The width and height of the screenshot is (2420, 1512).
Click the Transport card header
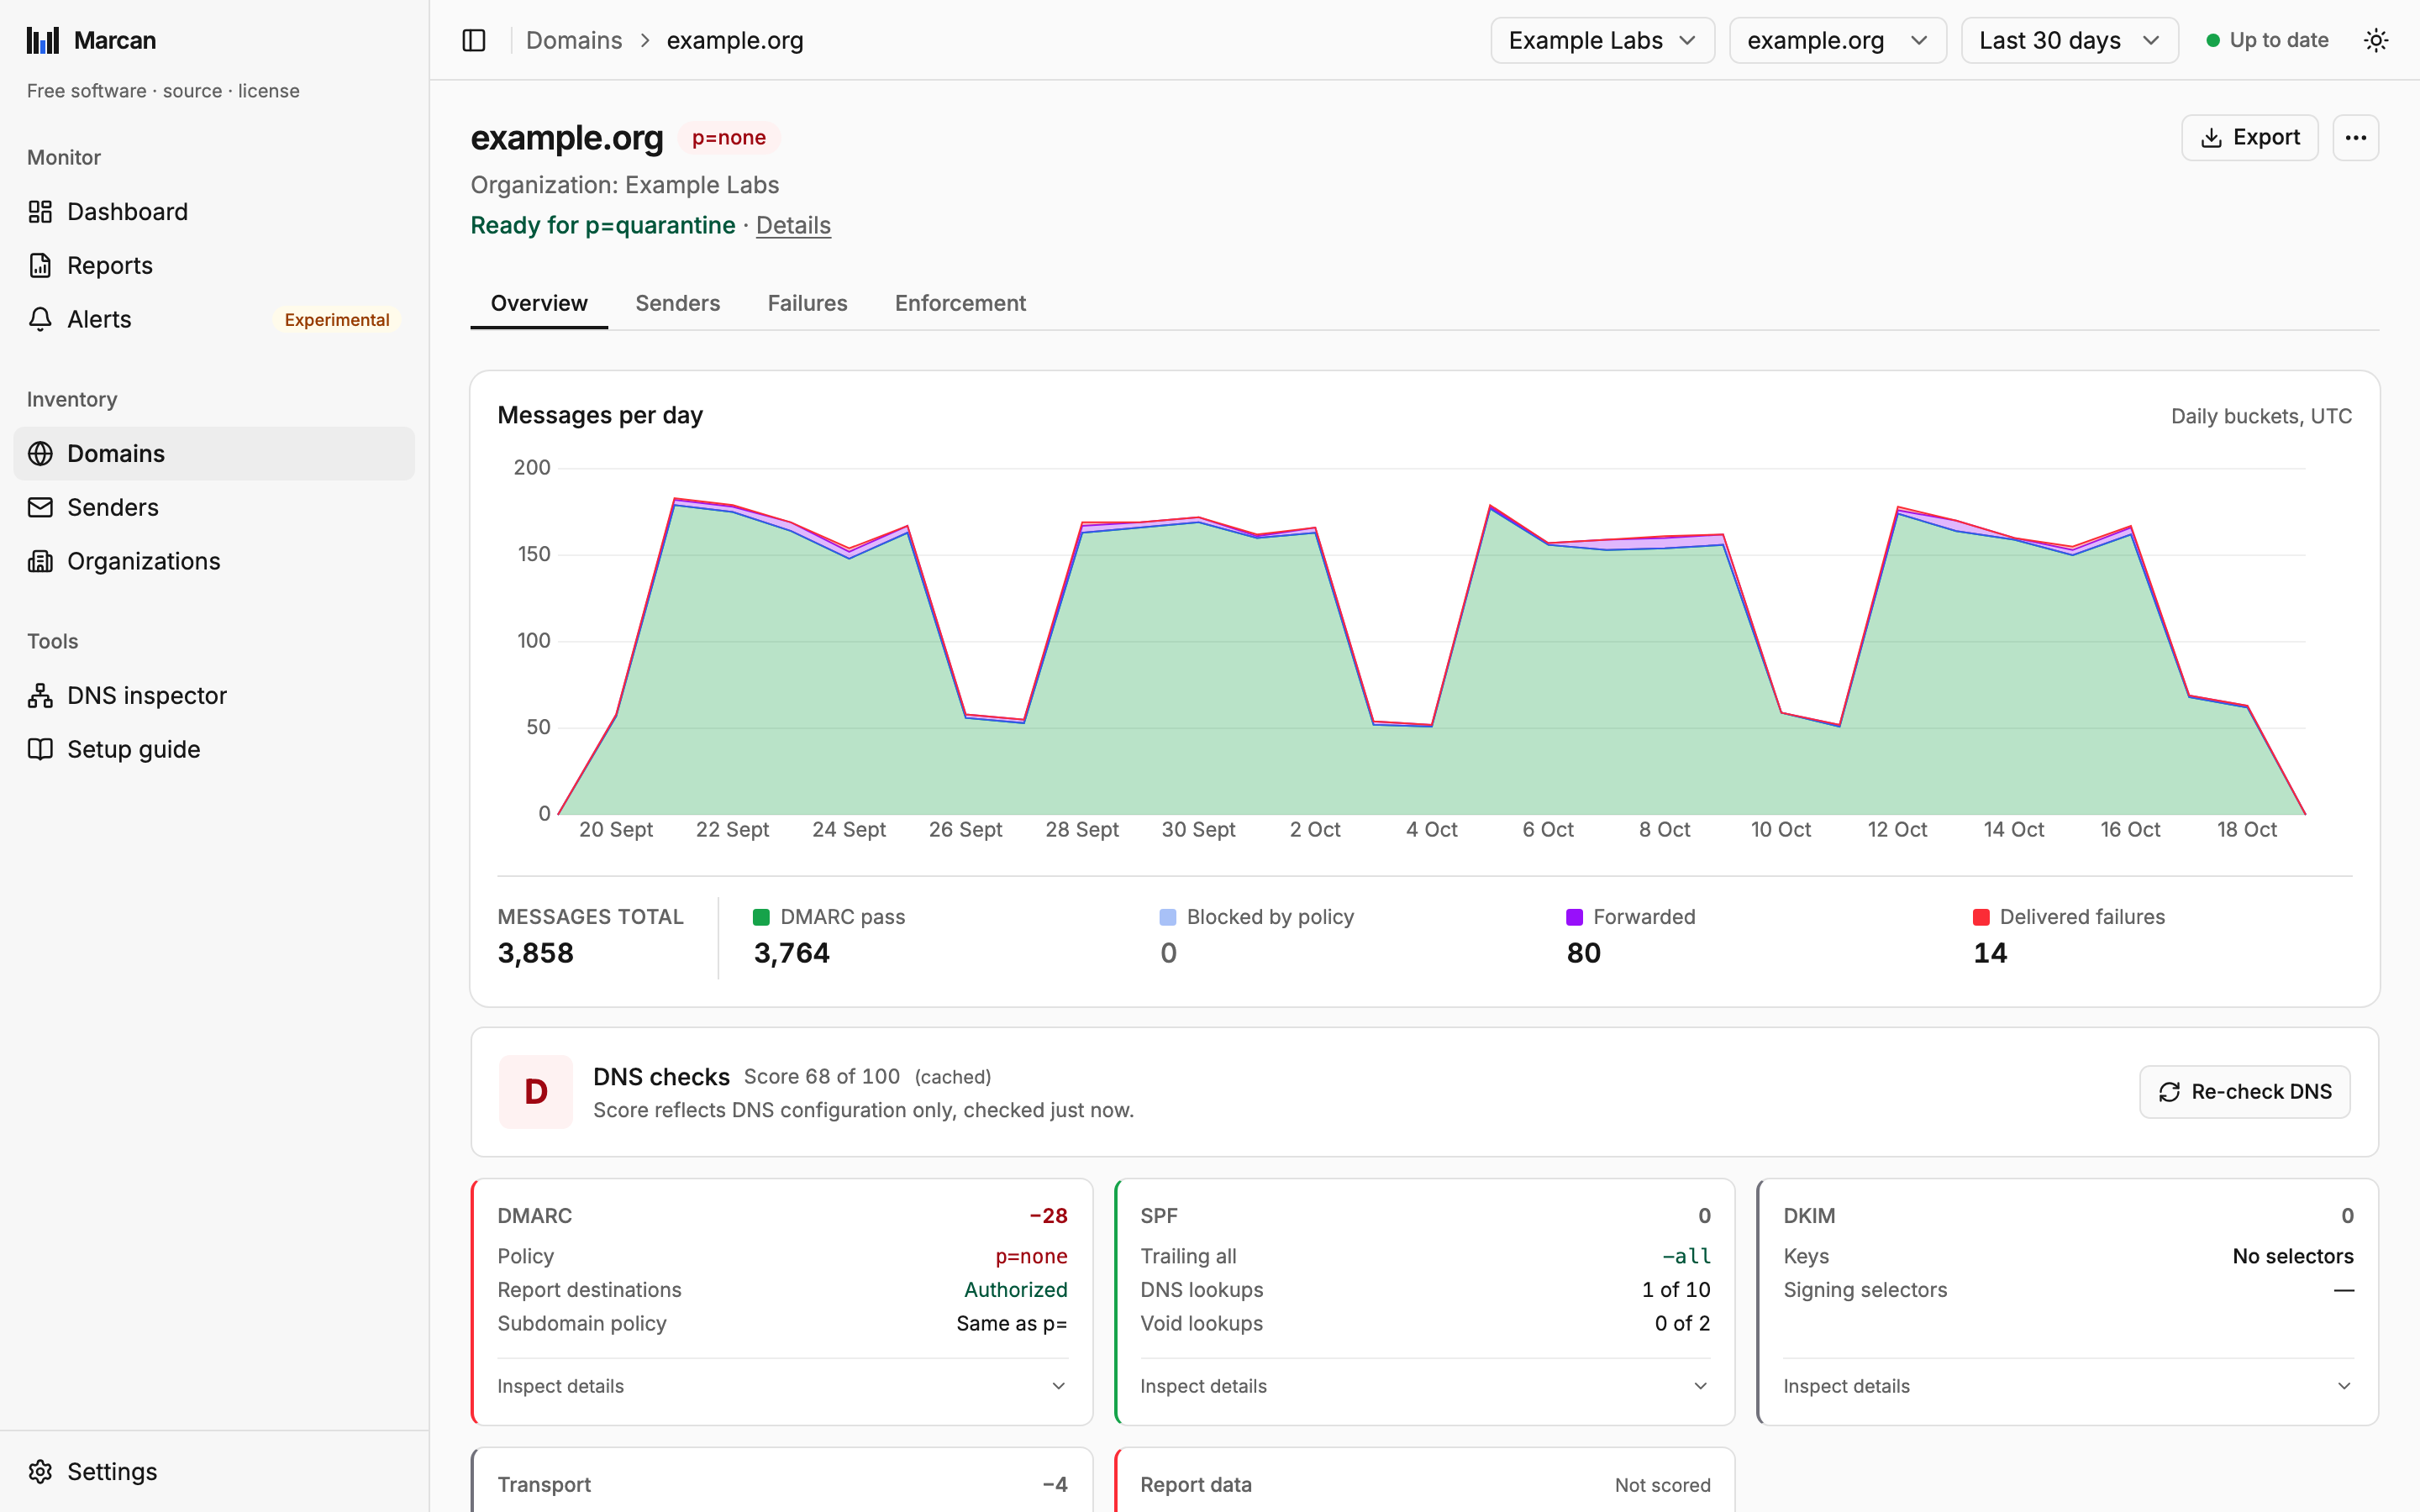click(x=782, y=1485)
